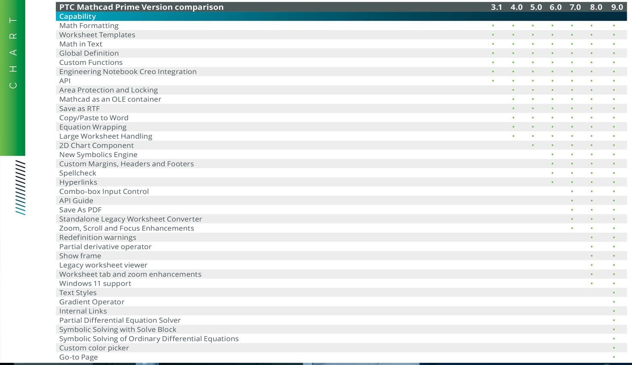632x365 pixels.
Task: Click the 8.0 dot in 'Windows 11 support' row
Action: tap(592, 283)
